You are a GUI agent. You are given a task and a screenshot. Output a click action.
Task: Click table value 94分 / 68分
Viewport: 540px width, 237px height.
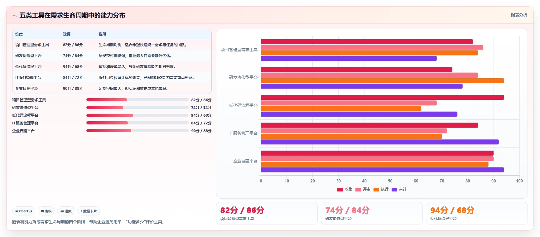(x=73, y=67)
